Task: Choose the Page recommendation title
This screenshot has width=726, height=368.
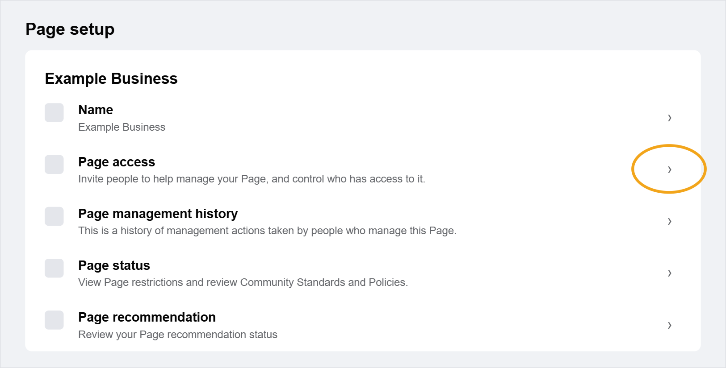Action: (x=147, y=317)
